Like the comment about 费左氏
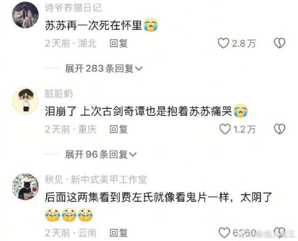298x241 pixels. [224, 232]
